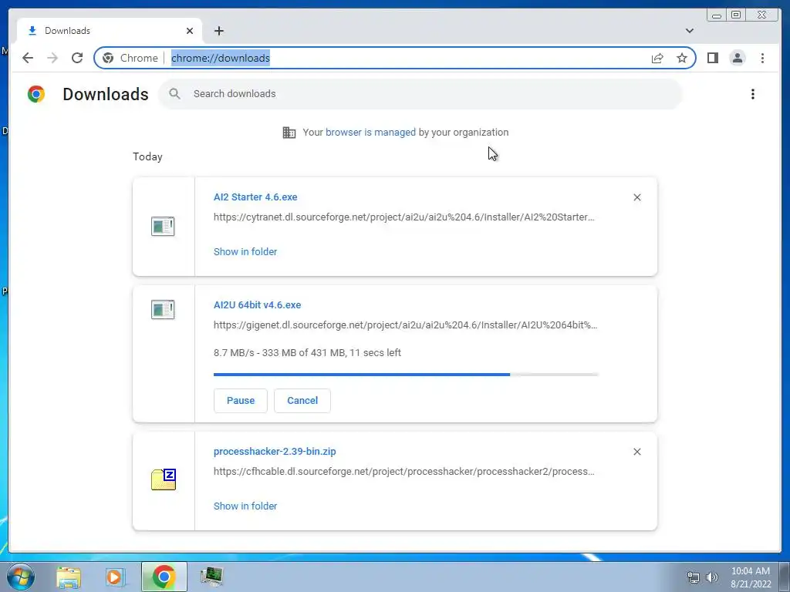The height and width of the screenshot is (592, 790).
Task: Click the managed organization building icon
Action: pyautogui.click(x=289, y=133)
